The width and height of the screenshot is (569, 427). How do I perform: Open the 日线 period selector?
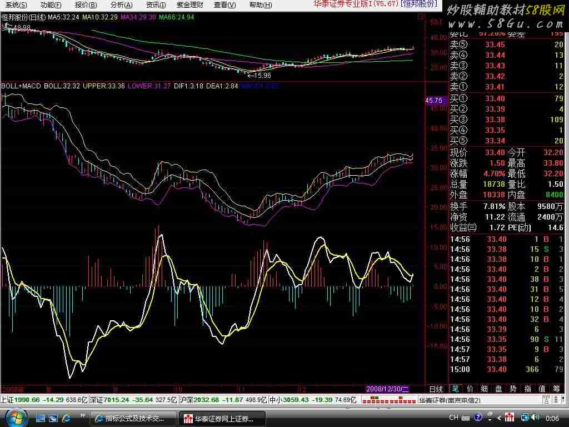[436, 389]
